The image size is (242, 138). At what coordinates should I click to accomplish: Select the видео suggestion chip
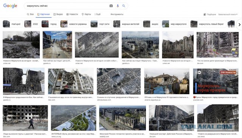(x=152, y=24)
